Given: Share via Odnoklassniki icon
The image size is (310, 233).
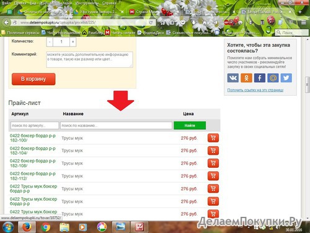Looking at the screenshot, I should point(246,78).
